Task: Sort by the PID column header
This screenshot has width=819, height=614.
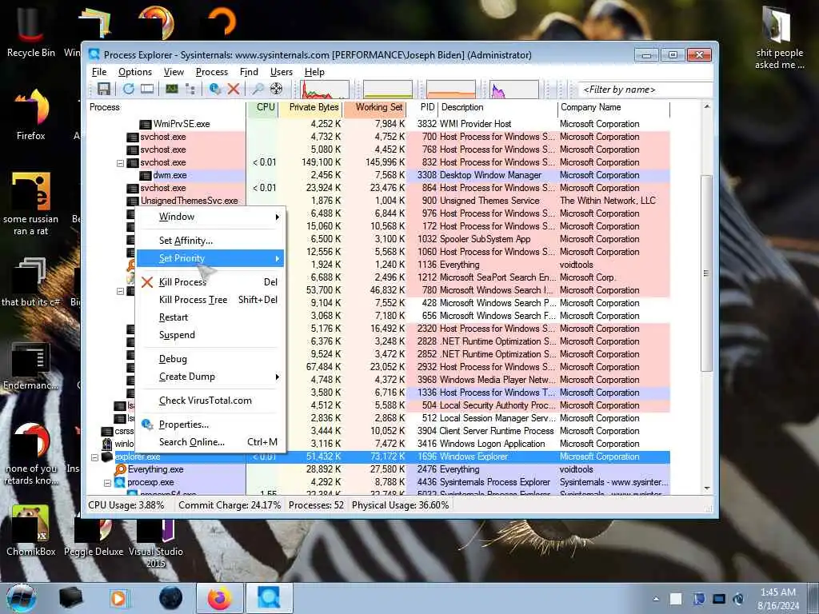Action: pos(422,108)
